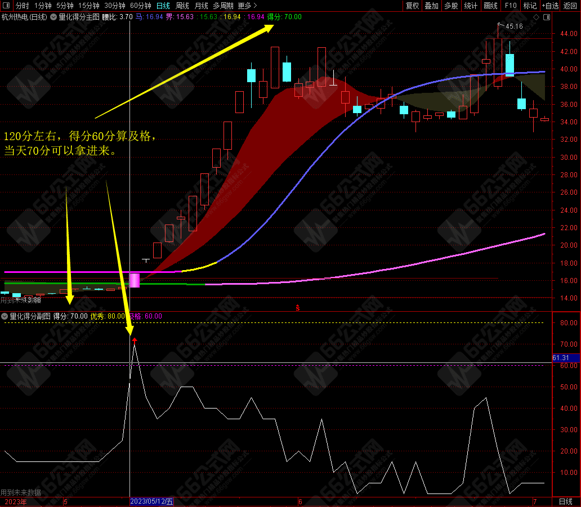The height and width of the screenshot is (507, 581).
Task: Select the 1分钟 period
Action: [x=43, y=6]
